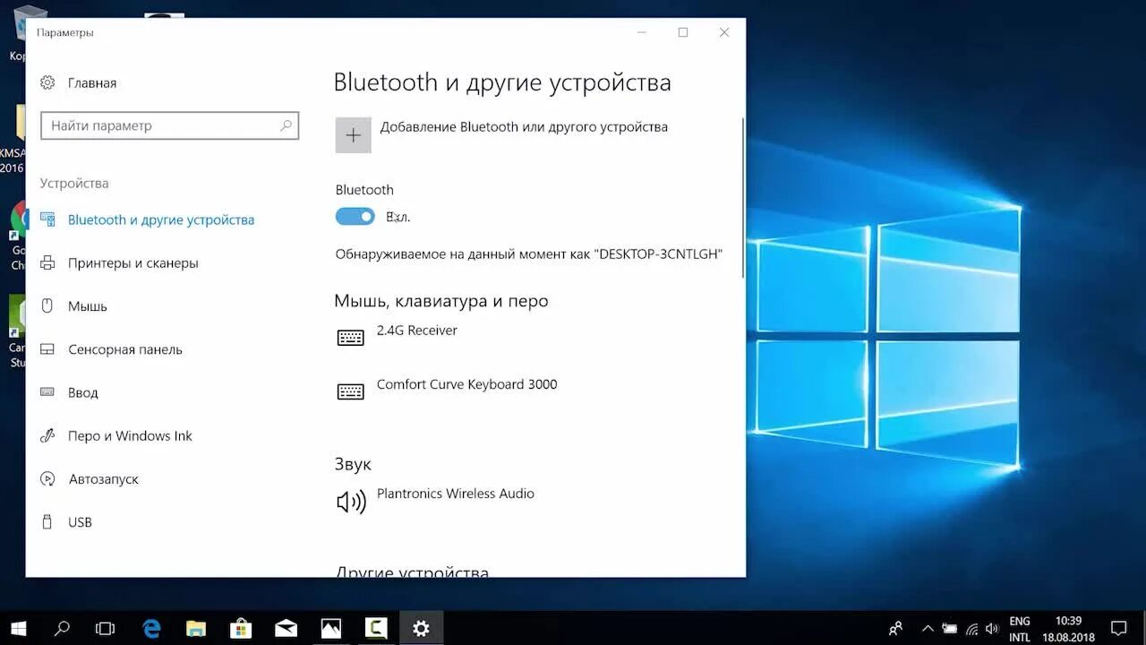Open the Mail app from taskbar
Image resolution: width=1146 pixels, height=645 pixels.
[x=286, y=628]
